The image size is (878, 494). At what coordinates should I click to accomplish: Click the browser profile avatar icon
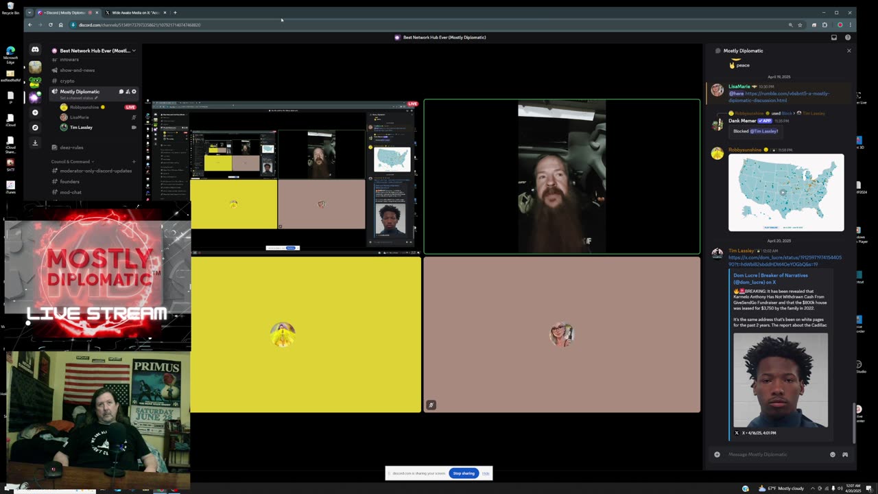coord(840,25)
